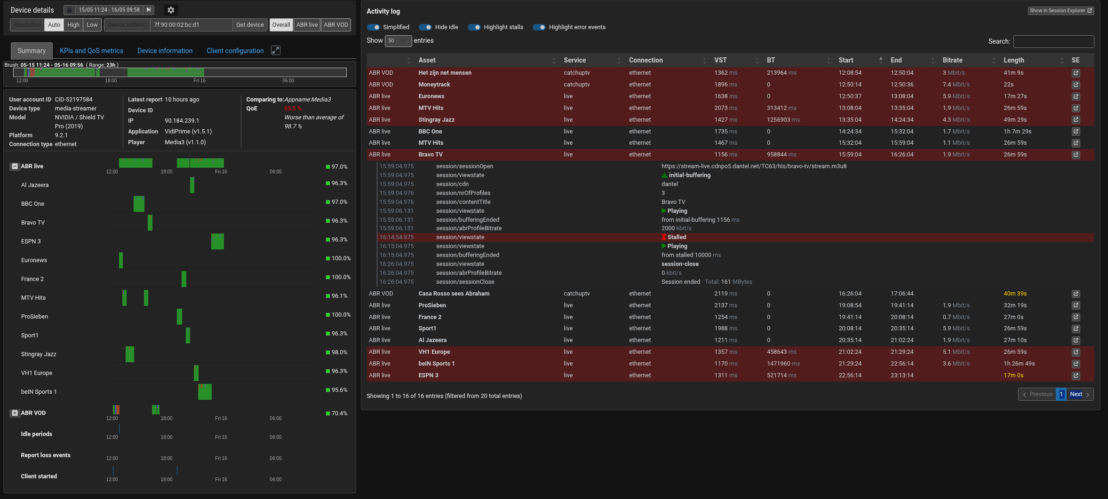Click the sort arrows on the Bitrate column
The image size is (1108, 499).
pos(993,60)
